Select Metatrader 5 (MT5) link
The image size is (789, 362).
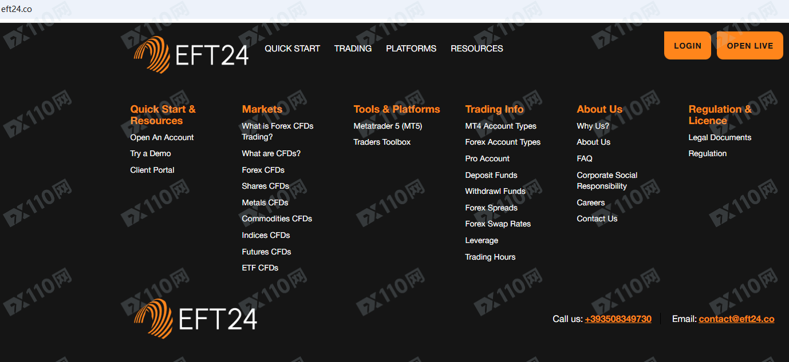[x=388, y=126]
